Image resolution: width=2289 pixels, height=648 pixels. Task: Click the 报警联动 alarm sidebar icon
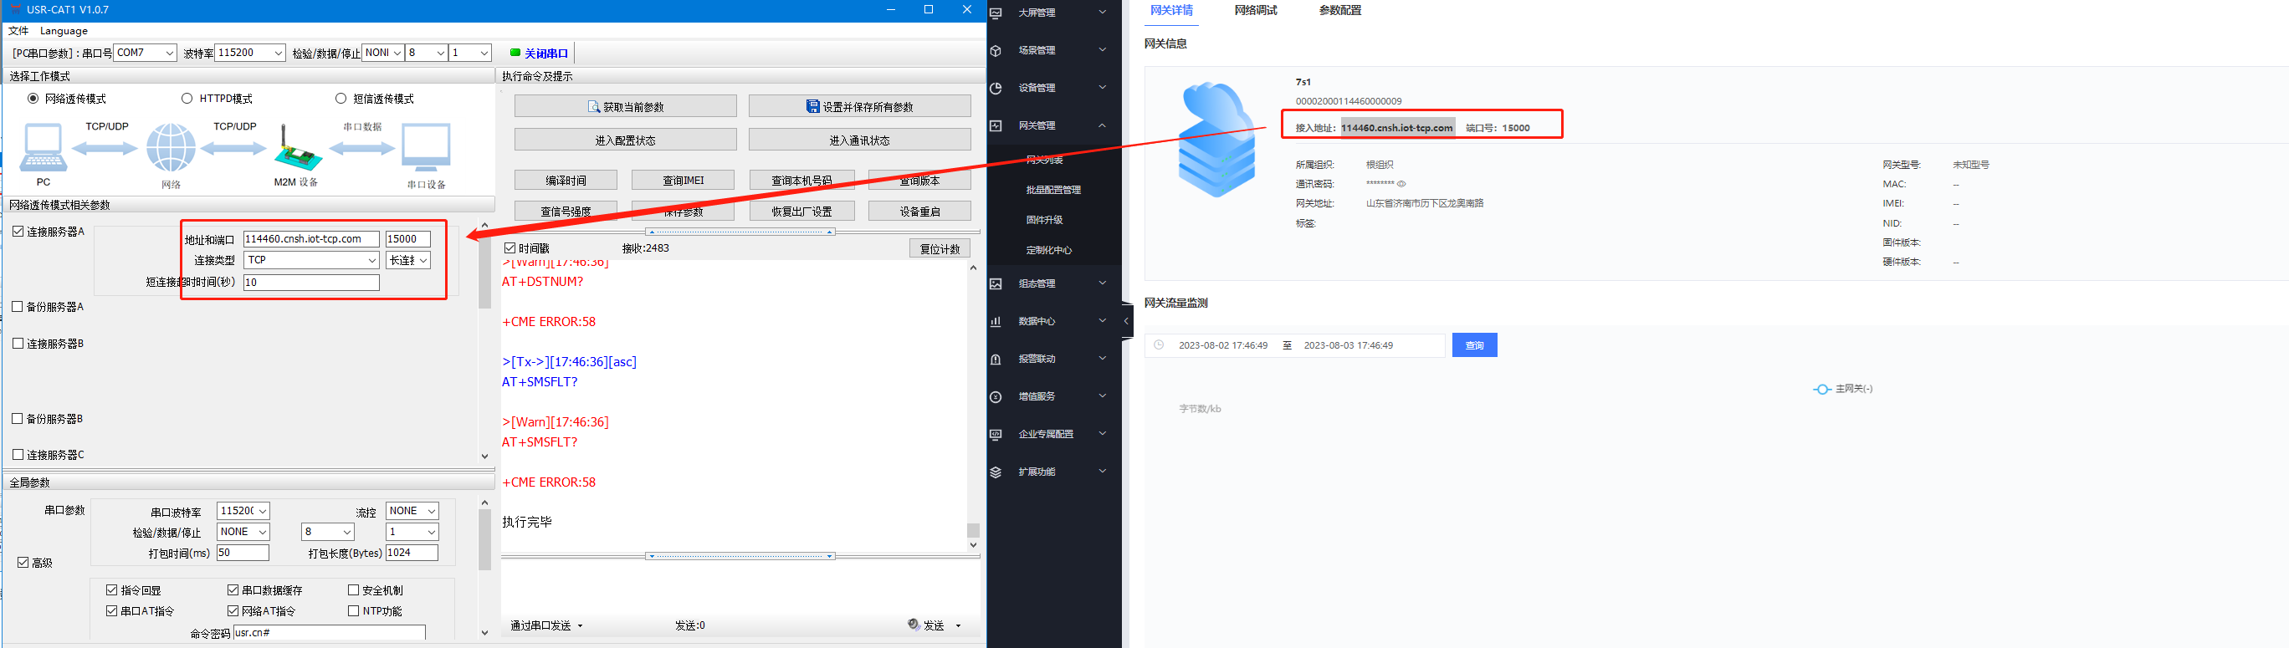[996, 360]
